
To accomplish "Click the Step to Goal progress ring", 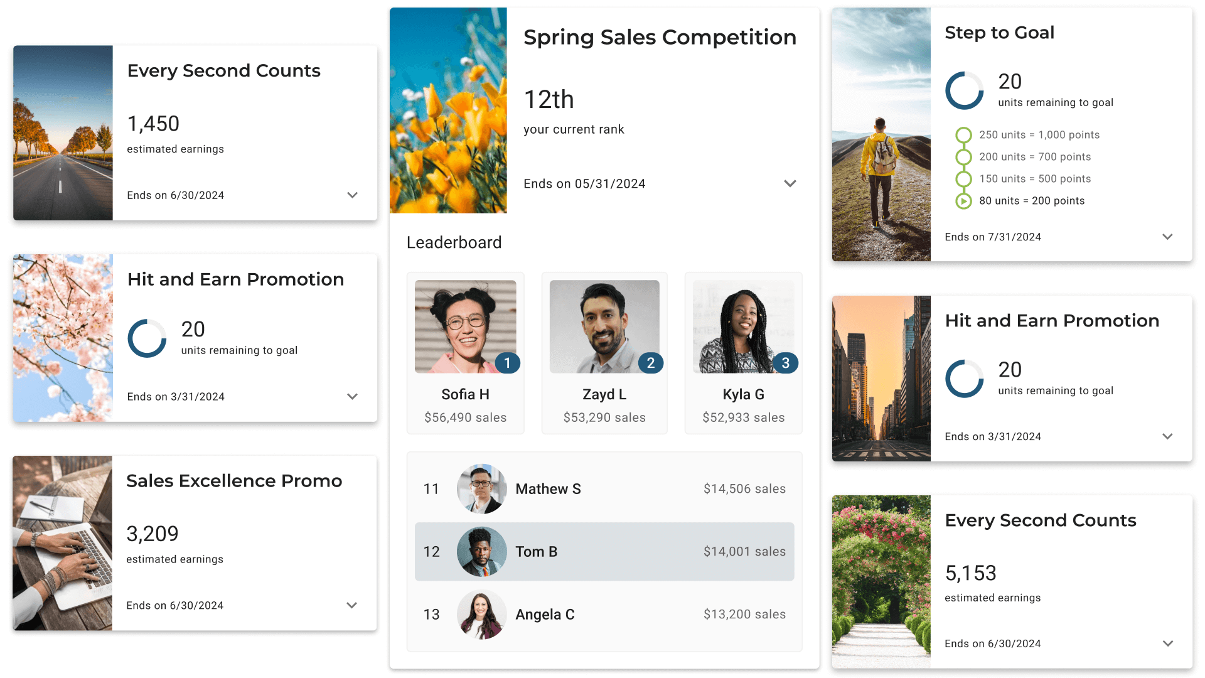I will pos(965,90).
